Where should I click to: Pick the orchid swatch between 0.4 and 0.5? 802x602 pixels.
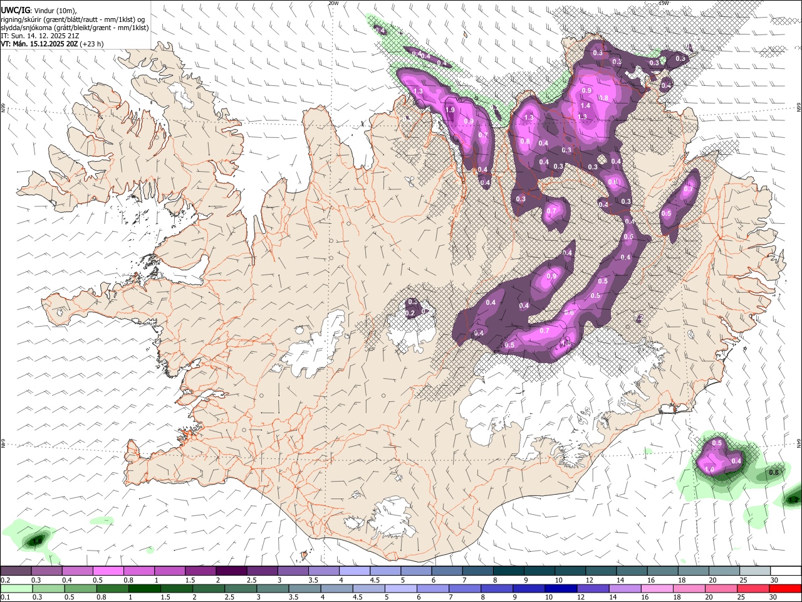coord(77,571)
